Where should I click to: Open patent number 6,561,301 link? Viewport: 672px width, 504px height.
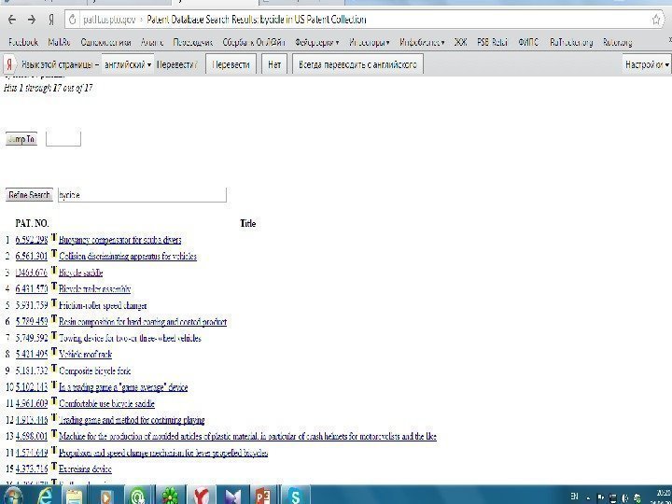click(32, 257)
